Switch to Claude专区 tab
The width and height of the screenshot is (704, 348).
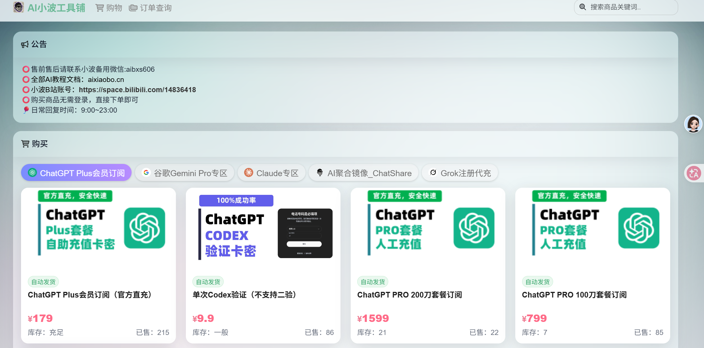[x=271, y=173]
